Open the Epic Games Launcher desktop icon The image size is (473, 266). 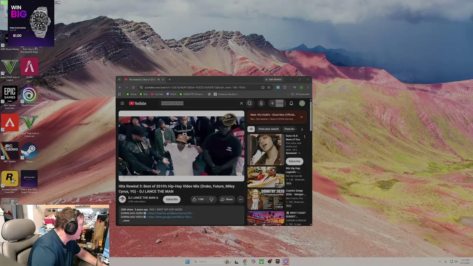coord(10,96)
